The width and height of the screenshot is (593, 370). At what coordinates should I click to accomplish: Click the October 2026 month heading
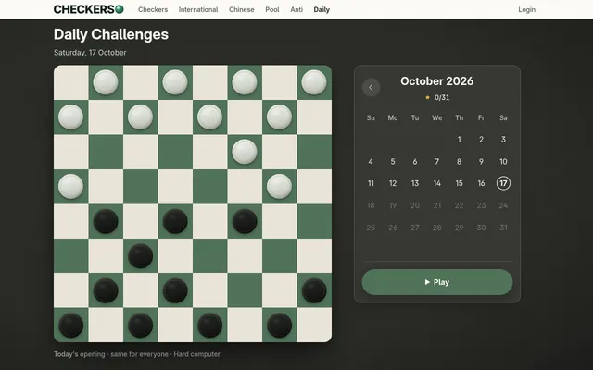point(436,81)
